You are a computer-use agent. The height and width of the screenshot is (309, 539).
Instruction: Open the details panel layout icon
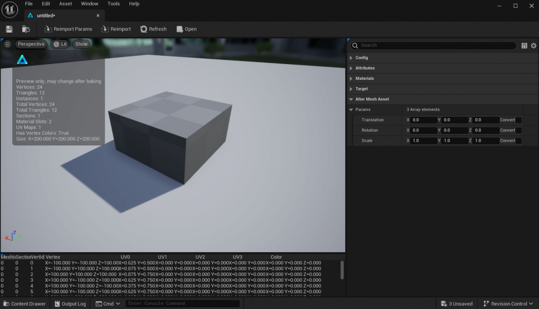click(524, 46)
